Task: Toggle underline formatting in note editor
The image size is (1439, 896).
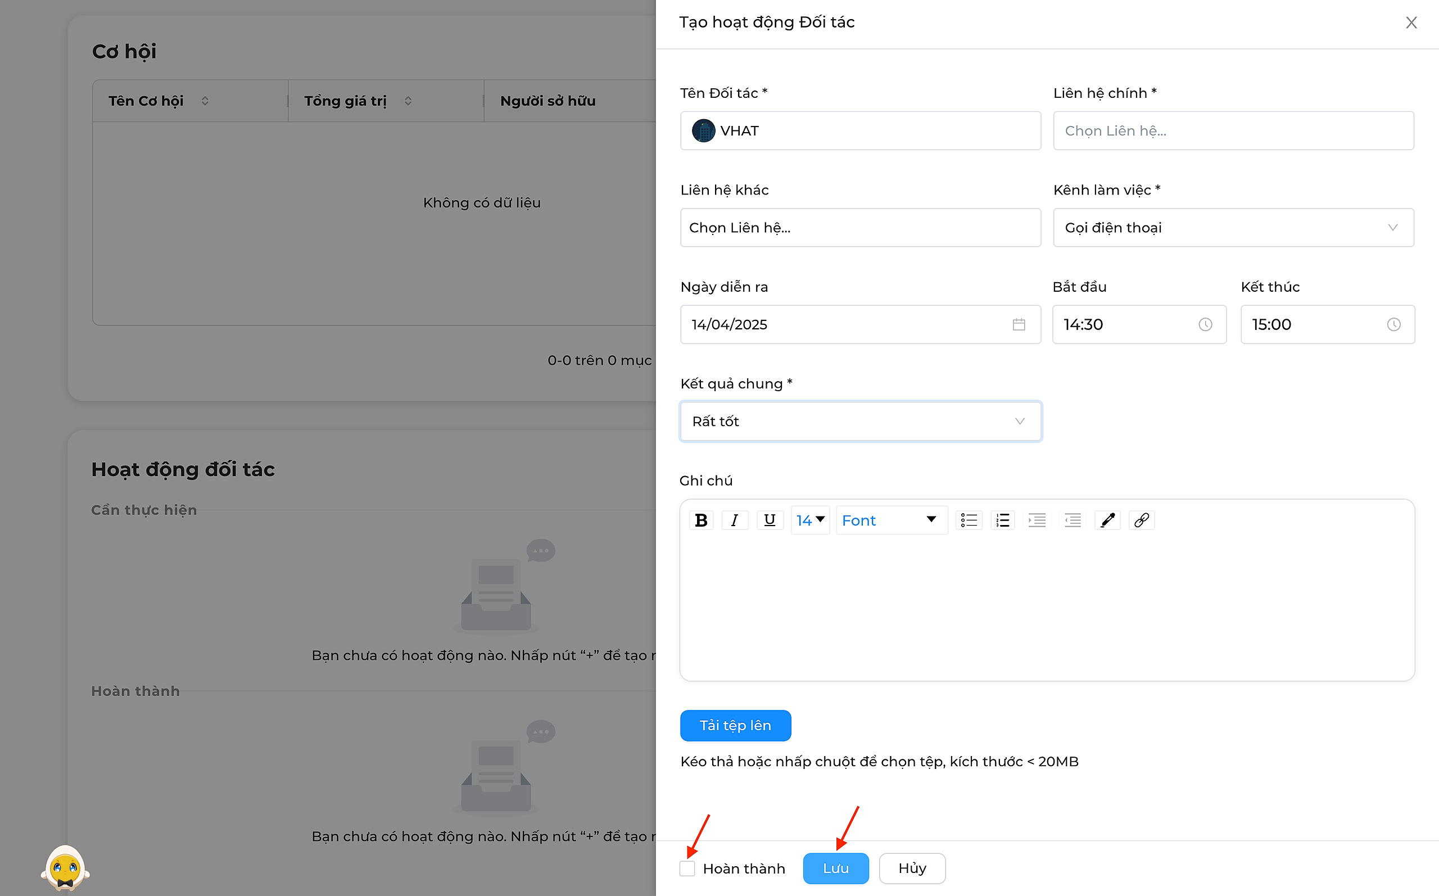Action: click(770, 520)
